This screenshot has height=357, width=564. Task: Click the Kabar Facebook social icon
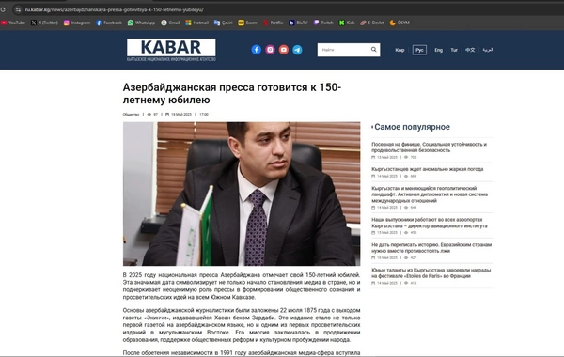[256, 50]
